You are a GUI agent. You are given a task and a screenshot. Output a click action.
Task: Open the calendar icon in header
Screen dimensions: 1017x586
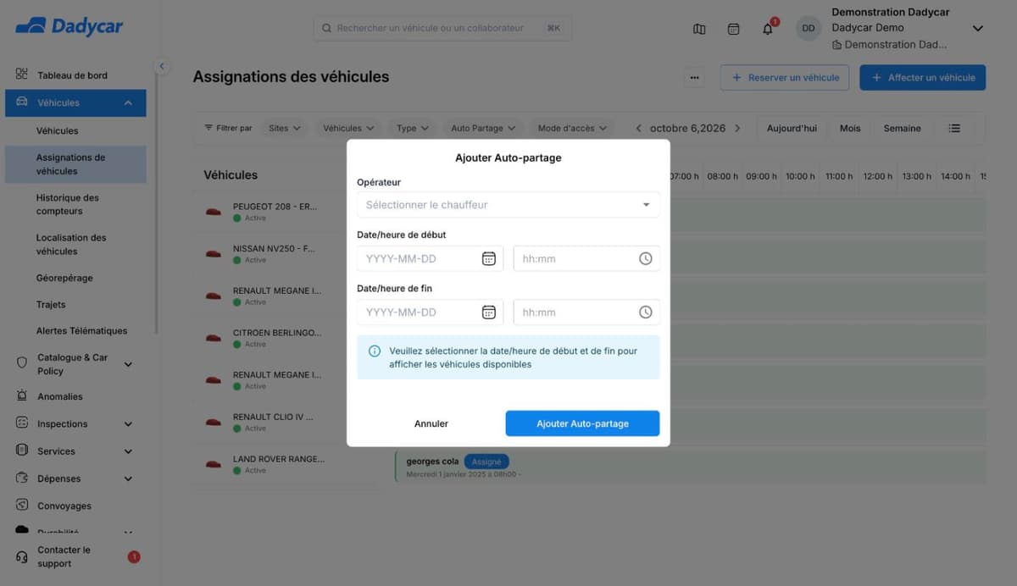734,29
